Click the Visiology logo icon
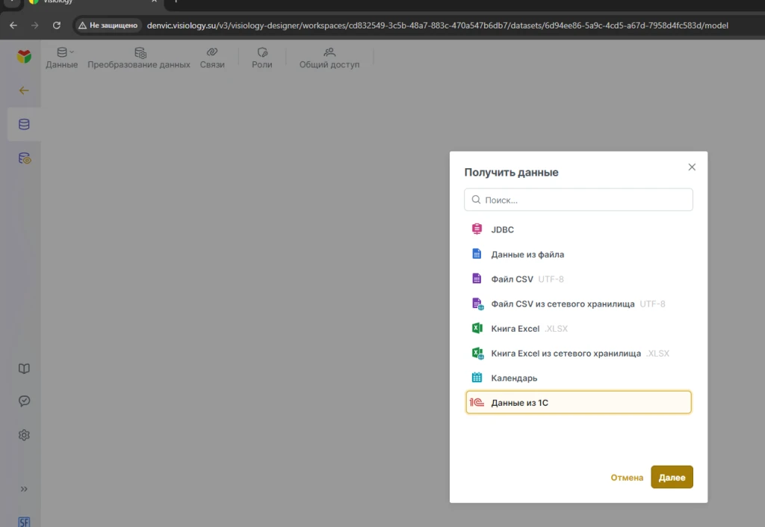This screenshot has width=765, height=527. [x=24, y=56]
